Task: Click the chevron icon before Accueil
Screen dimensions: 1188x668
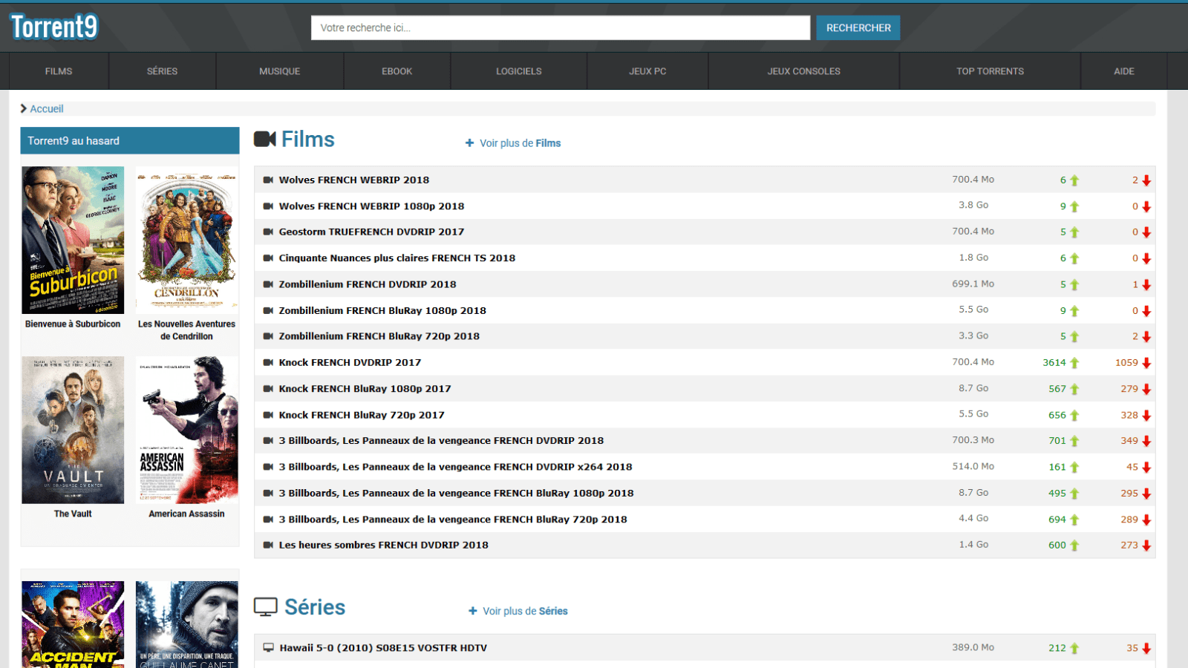Action: [x=24, y=108]
